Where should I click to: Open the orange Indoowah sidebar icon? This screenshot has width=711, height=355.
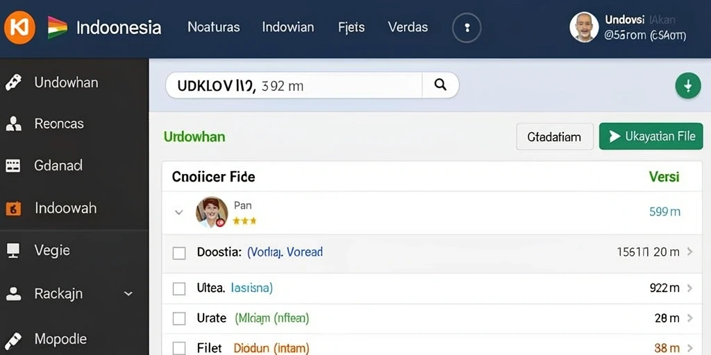(x=13, y=208)
